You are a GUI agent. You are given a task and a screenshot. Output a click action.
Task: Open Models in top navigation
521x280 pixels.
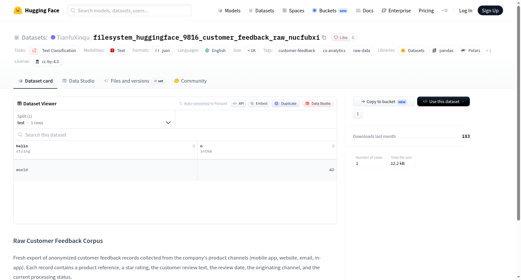(229, 10)
